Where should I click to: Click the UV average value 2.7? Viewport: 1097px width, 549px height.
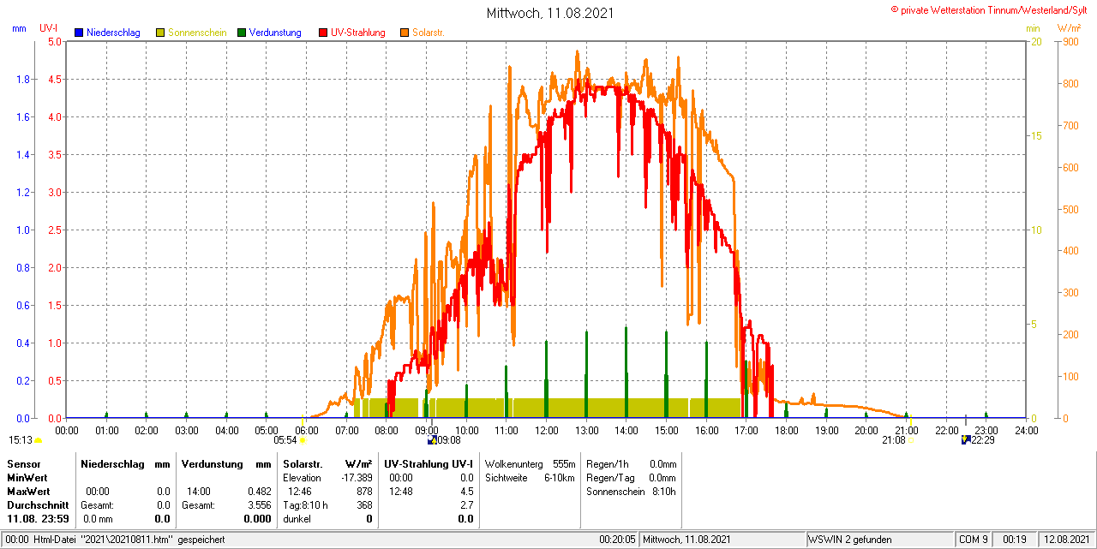466,505
